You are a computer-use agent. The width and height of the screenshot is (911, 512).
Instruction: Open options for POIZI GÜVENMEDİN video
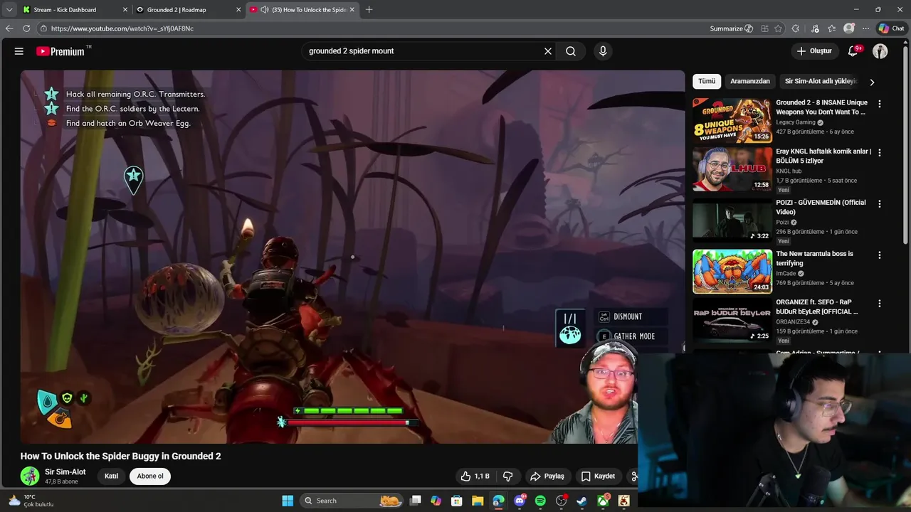880,204
